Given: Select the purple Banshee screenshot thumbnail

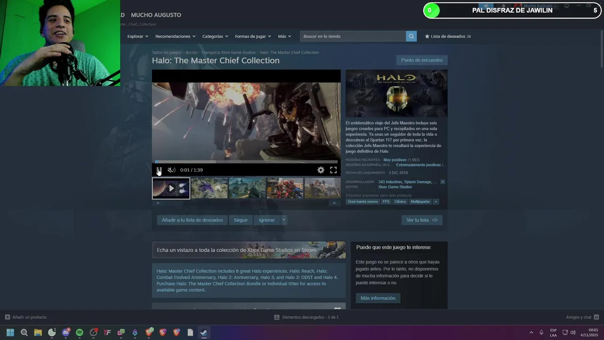Looking at the screenshot, I should click(209, 188).
